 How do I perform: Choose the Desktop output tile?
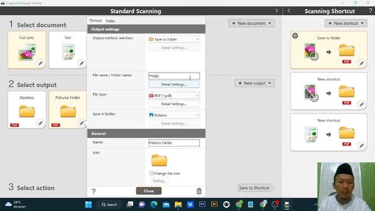pos(27,110)
